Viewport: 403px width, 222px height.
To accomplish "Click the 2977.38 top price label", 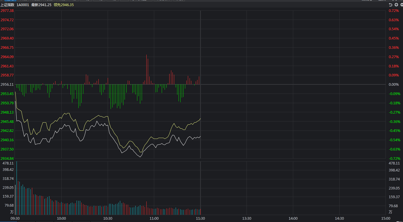I will click(x=7, y=11).
